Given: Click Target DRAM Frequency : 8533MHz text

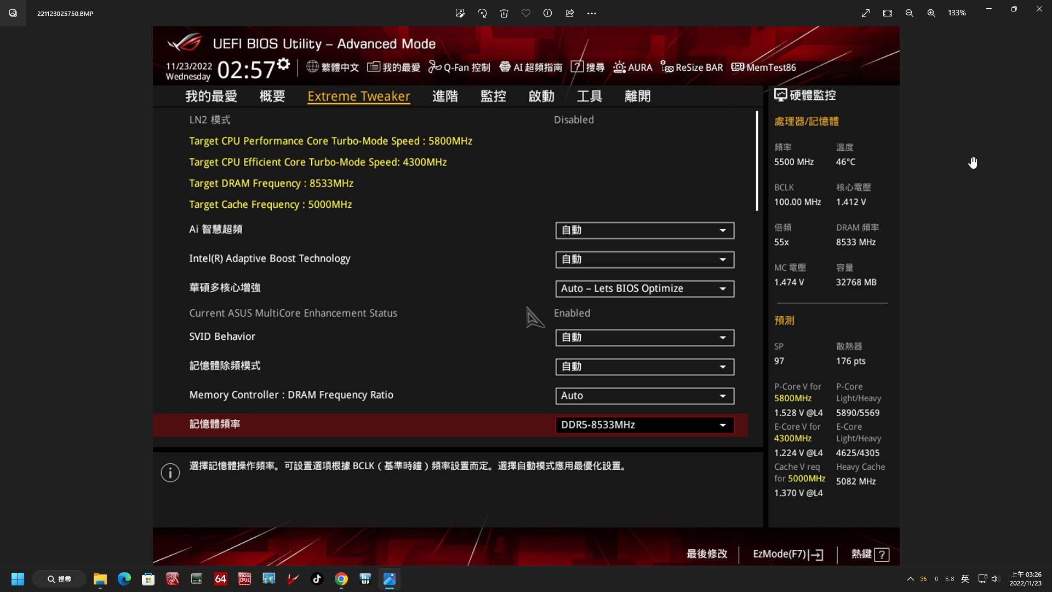Looking at the screenshot, I should (x=271, y=183).
